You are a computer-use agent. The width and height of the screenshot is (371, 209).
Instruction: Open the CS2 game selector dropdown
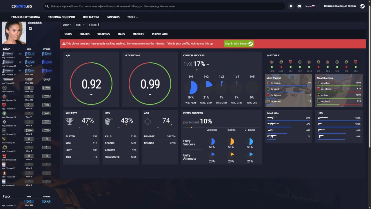(x=67, y=25)
